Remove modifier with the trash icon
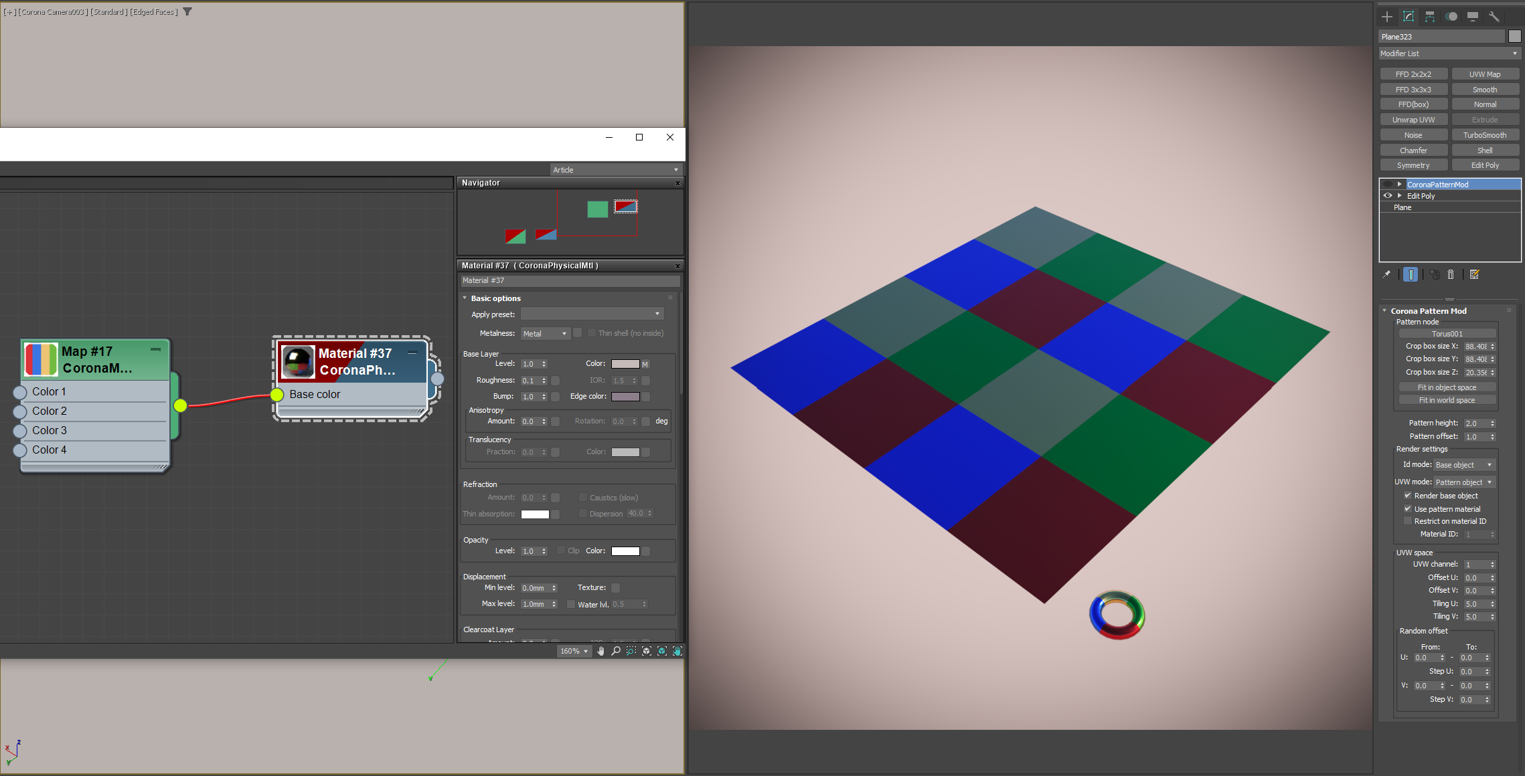 click(1451, 275)
